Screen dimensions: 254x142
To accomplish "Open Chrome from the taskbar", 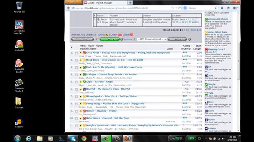I will click(x=84, y=138).
